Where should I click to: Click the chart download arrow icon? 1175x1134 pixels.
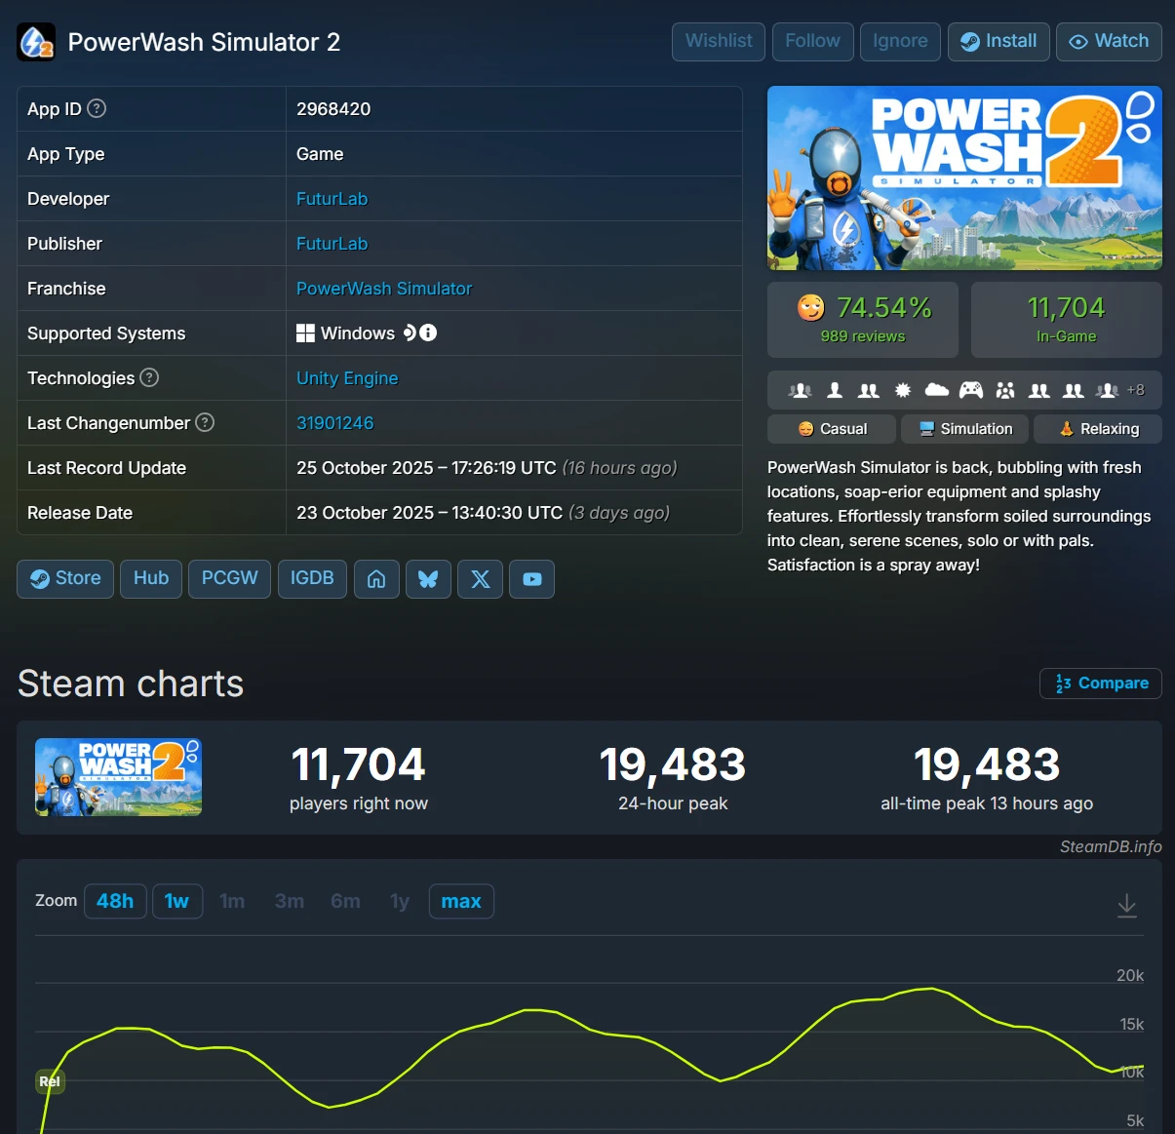click(x=1126, y=905)
